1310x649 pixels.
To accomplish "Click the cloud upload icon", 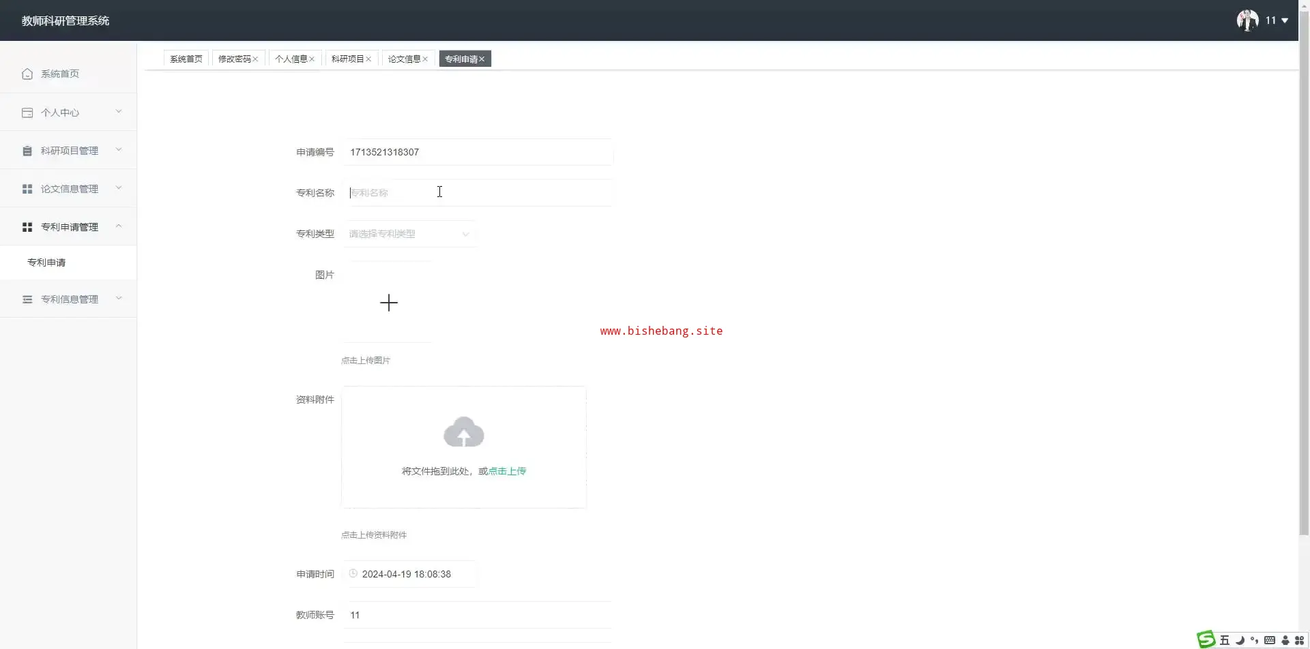I will 464,432.
